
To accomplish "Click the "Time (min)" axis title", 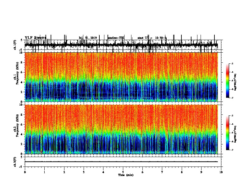I will [126, 175].
